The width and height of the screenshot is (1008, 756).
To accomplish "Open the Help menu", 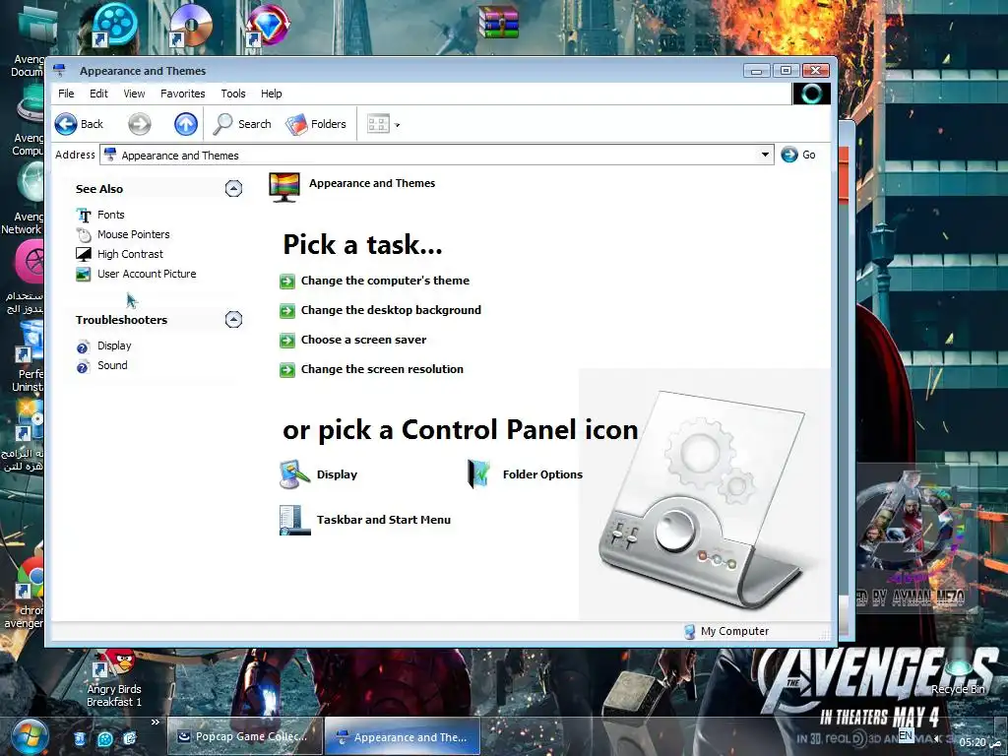I will pos(271,94).
